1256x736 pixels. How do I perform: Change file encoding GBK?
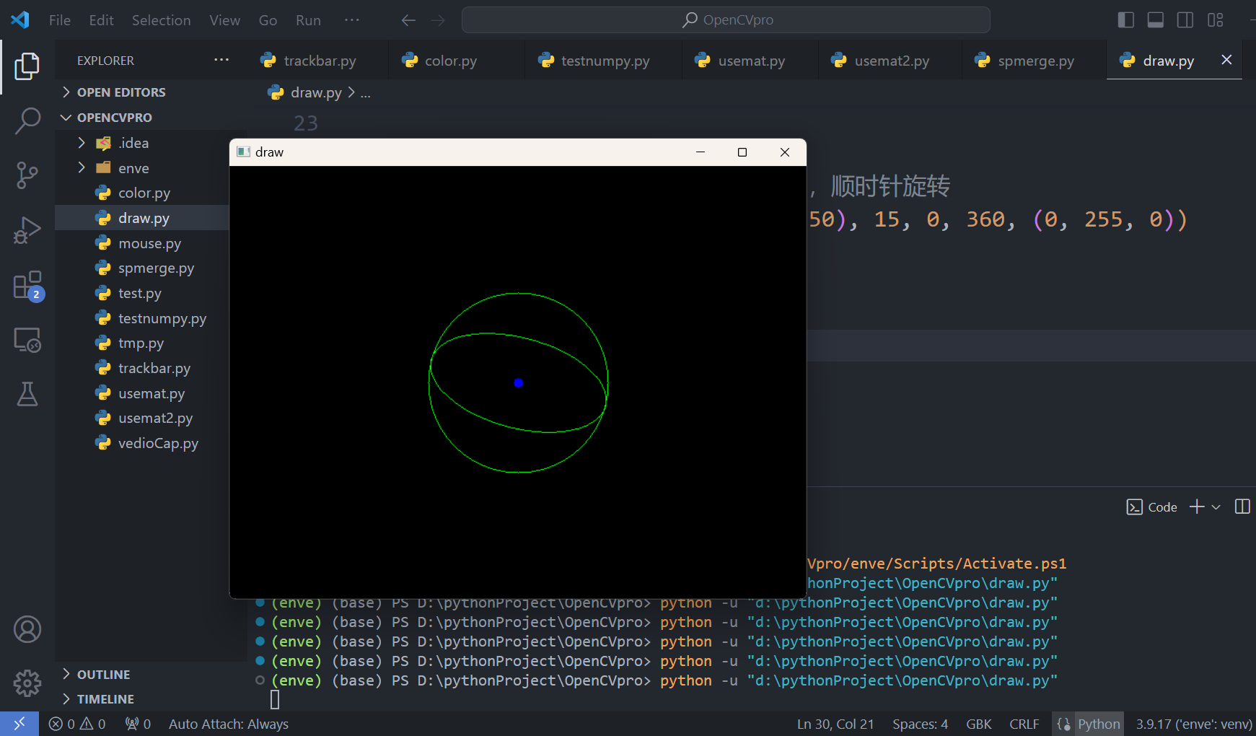[x=979, y=724]
